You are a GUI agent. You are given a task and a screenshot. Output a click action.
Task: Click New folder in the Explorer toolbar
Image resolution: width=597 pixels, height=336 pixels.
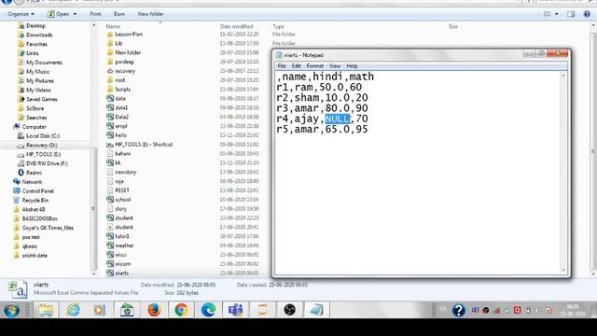[150, 14]
